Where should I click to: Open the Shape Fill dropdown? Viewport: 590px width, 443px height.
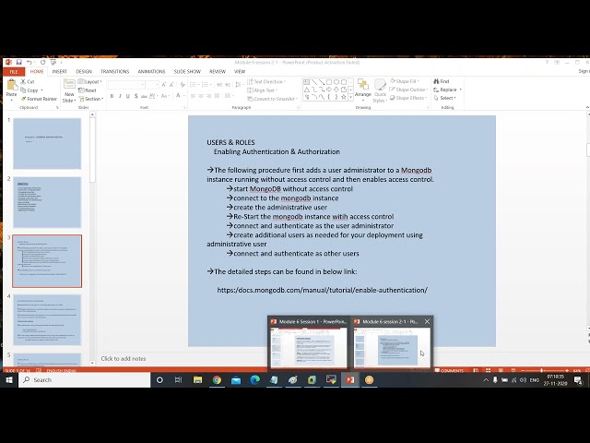tap(405, 81)
